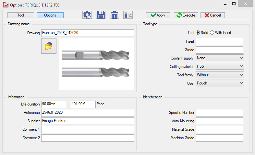This screenshot has width=255, height=155.
Task: Click the application logo in the title bar
Action: 5,5
